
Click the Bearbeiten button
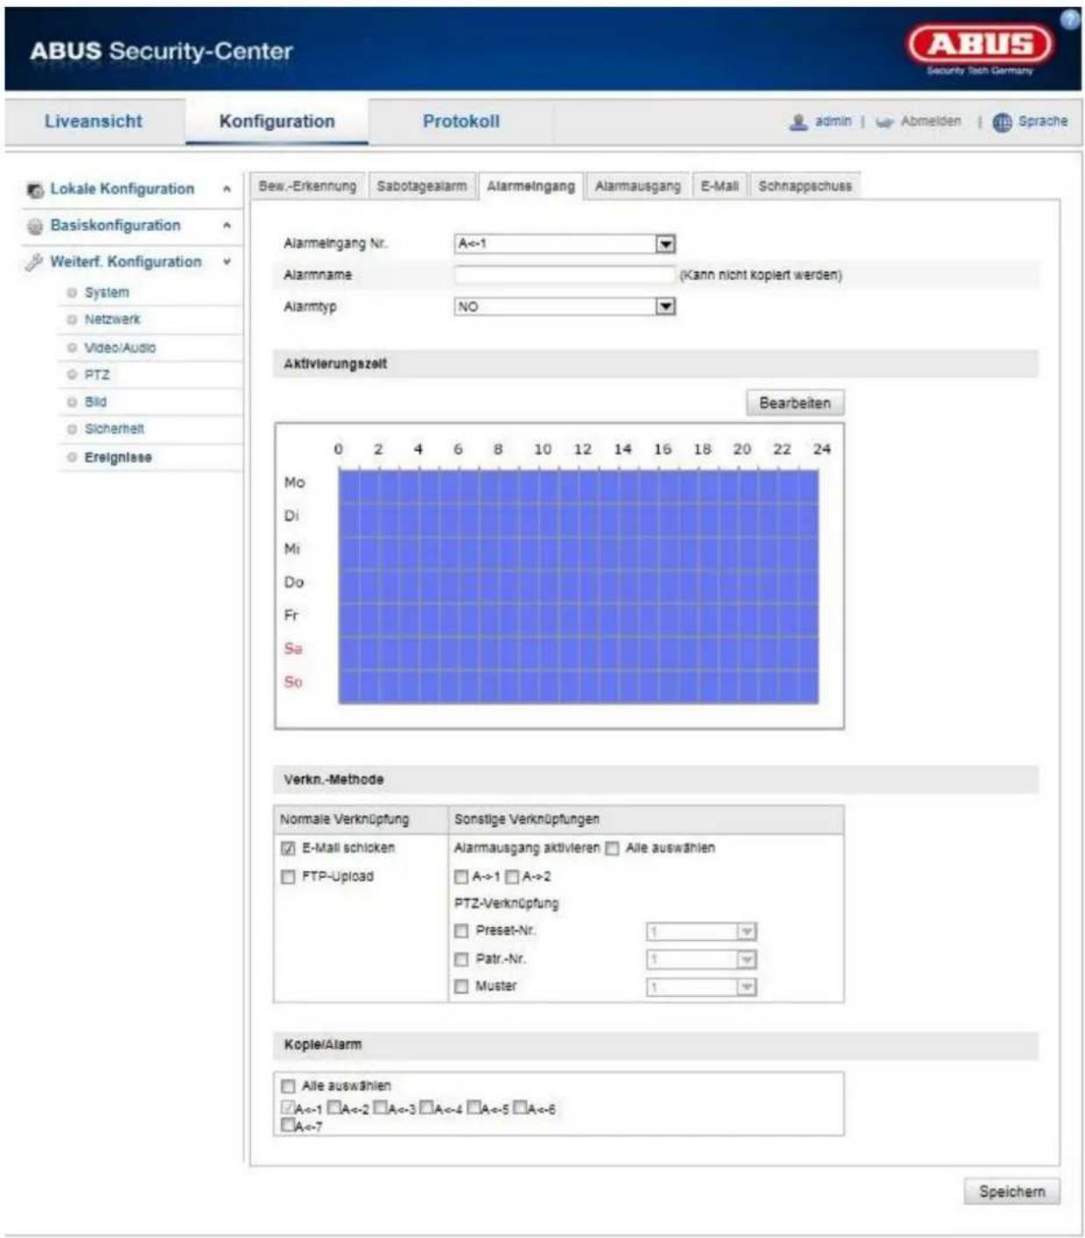pos(795,404)
